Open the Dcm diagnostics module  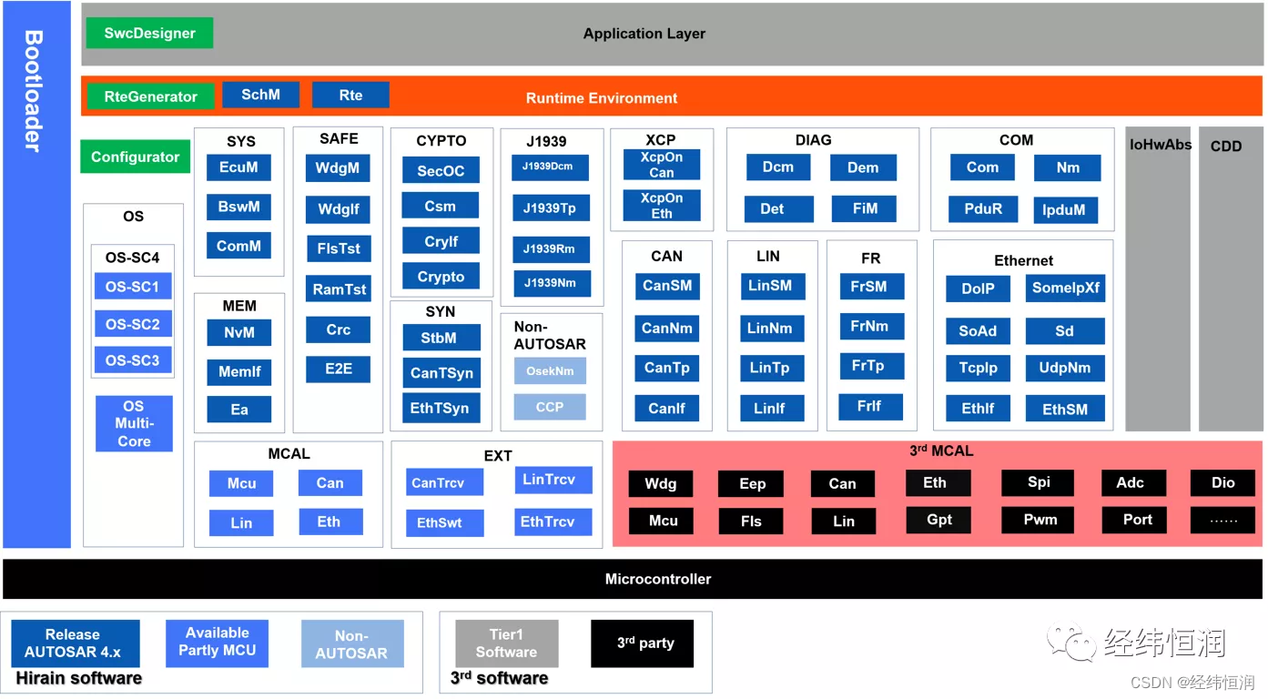[x=777, y=167]
